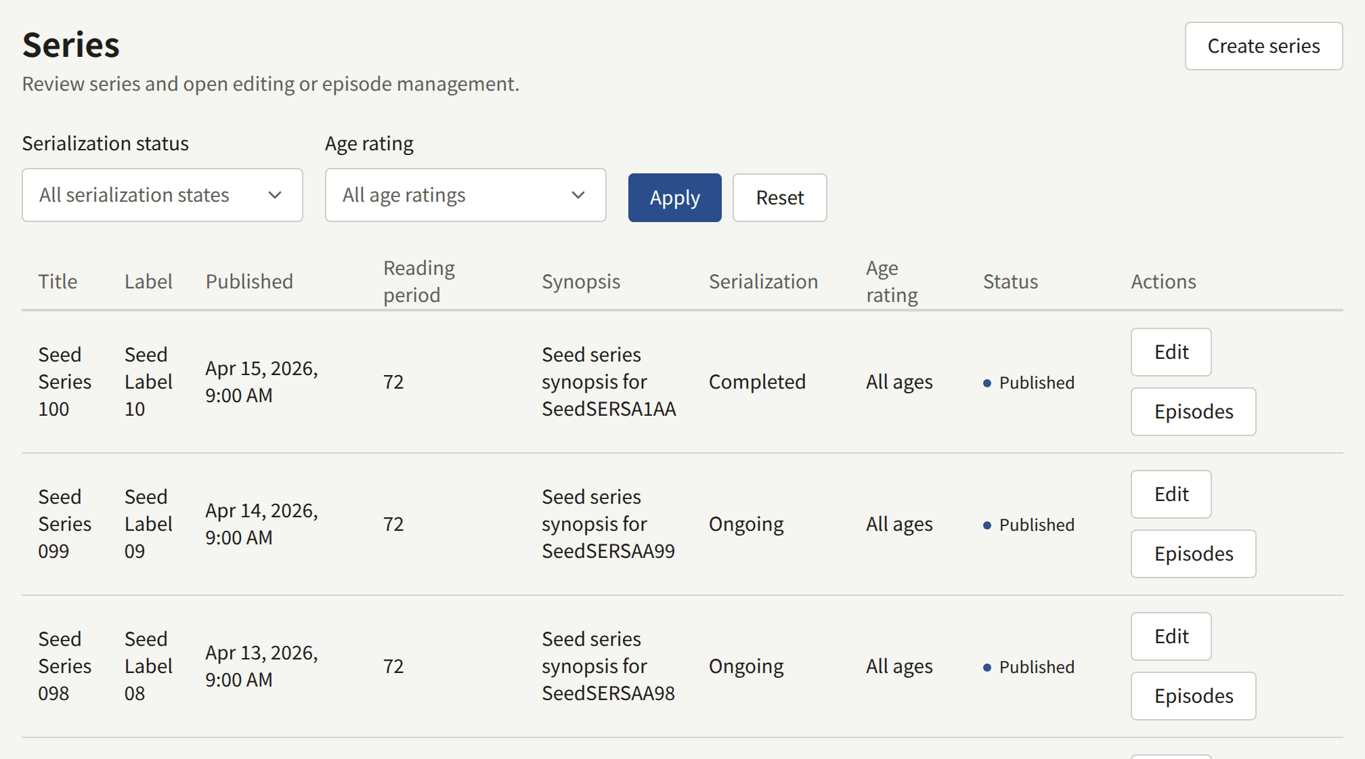
Task: Edit Seed Series 100
Action: point(1171,352)
